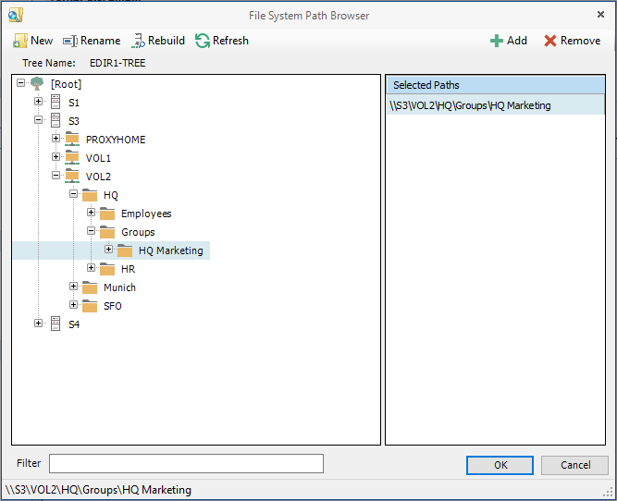Select the Employees folder label
The width and height of the screenshot is (617, 501).
coord(146,214)
